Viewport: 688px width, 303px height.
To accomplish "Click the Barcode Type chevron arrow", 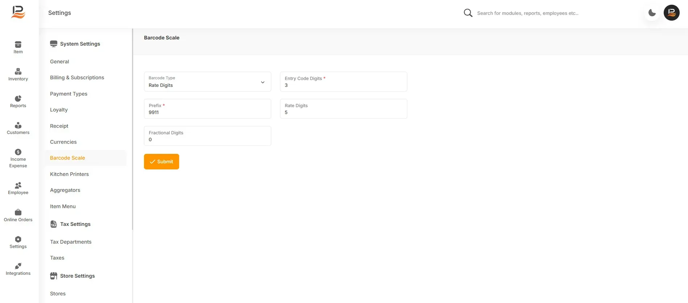I will click(263, 82).
